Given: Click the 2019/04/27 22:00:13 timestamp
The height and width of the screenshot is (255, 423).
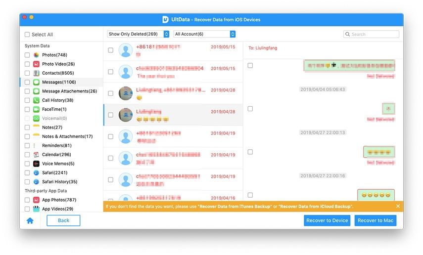Looking at the screenshot, I should (323, 132).
